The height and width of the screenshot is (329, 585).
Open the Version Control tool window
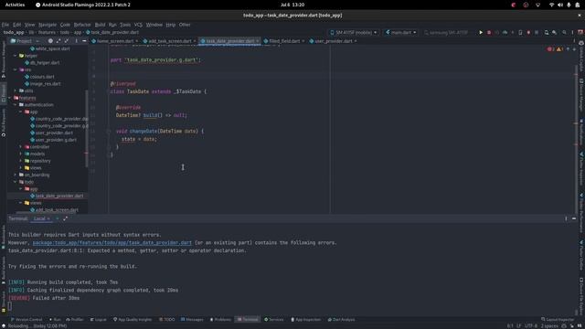(27, 320)
